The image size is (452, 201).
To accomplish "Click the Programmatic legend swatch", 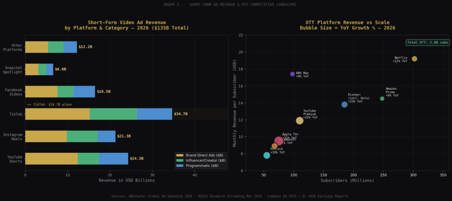I will tap(180, 166).
